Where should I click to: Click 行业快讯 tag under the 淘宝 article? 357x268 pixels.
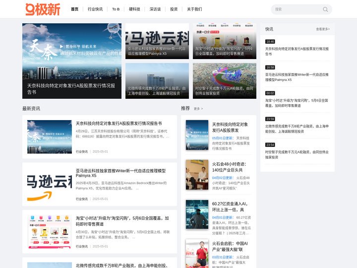(82, 246)
